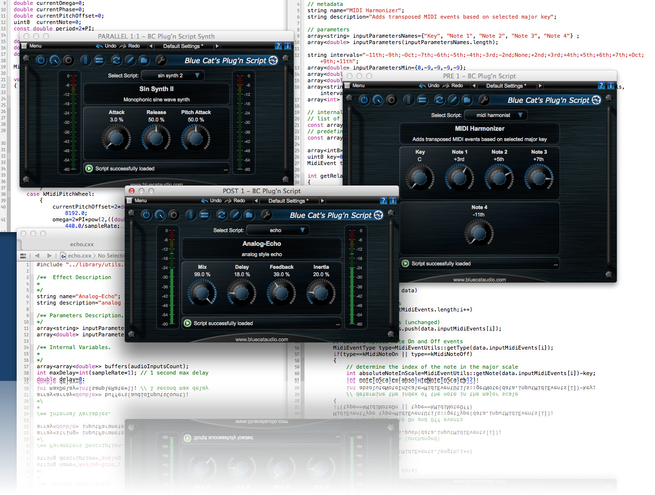The image size is (655, 495).
Task: Open help question mark in PARALLEL 1:1
Action: (x=278, y=46)
